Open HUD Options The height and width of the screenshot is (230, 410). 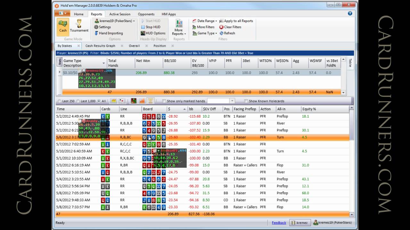[x=153, y=33]
